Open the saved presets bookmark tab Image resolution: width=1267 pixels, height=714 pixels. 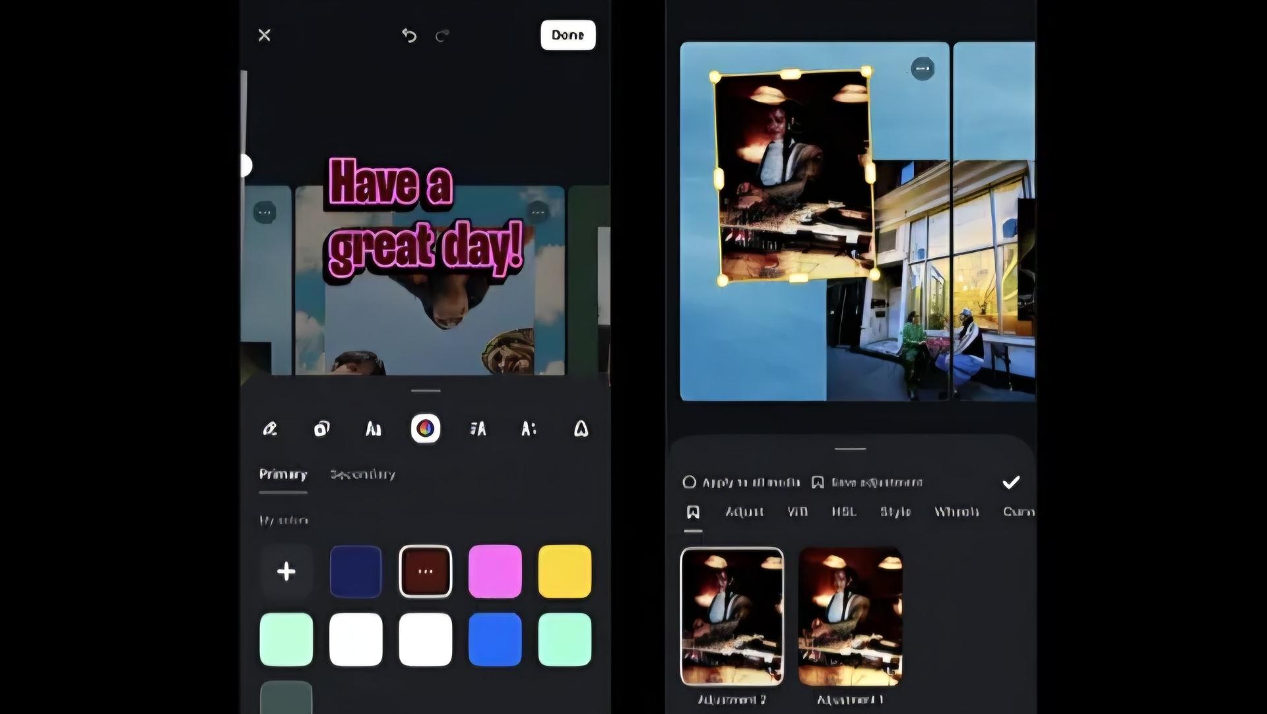tap(693, 512)
